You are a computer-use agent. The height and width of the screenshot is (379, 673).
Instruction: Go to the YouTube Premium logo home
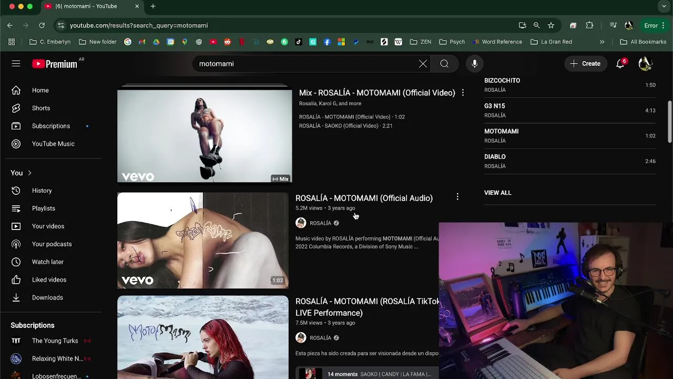55,64
